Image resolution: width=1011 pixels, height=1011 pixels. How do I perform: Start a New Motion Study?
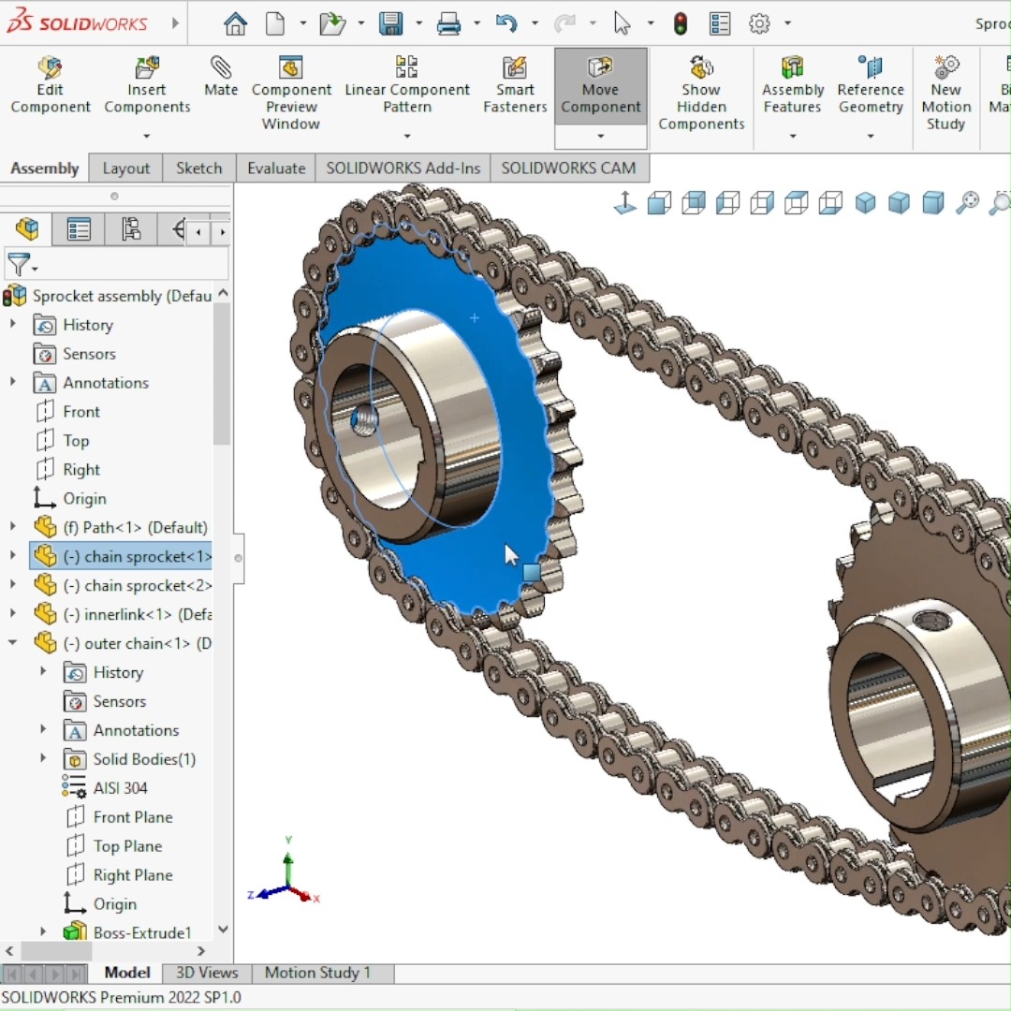click(x=945, y=93)
